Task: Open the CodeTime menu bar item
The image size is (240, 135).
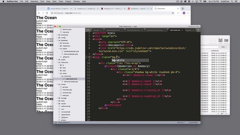Action: pos(225,1)
